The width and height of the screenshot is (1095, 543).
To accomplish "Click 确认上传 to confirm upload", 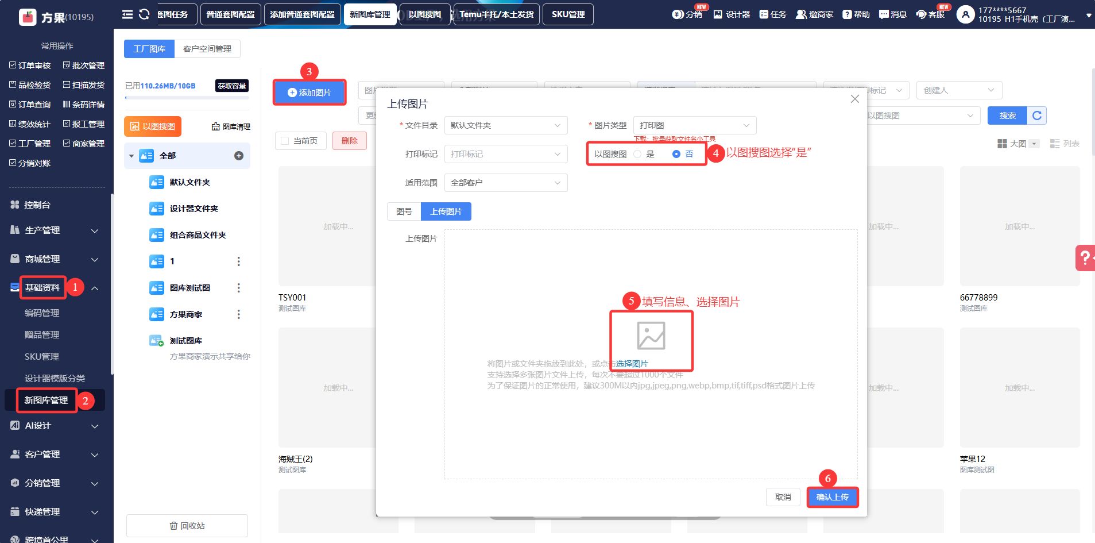I will point(833,497).
